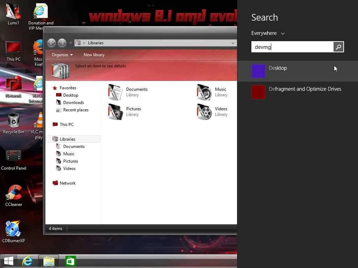The height and width of the screenshot is (268, 358).
Task: Click the Libraries icon in details pane
Action: (x=60, y=71)
